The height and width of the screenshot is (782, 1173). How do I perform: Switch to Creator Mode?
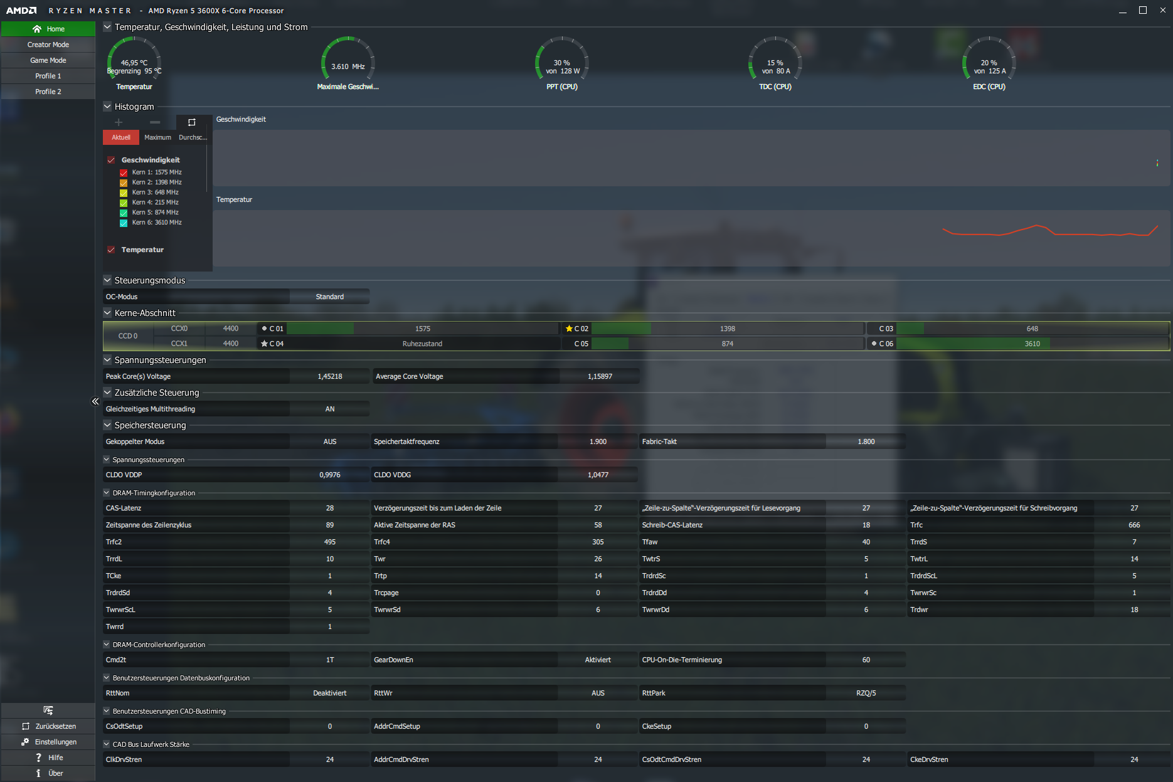(x=48, y=45)
